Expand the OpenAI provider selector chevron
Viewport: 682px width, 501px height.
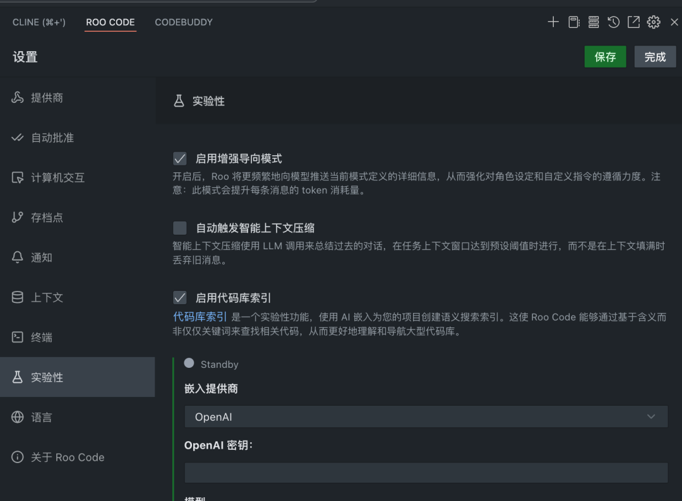click(x=651, y=416)
